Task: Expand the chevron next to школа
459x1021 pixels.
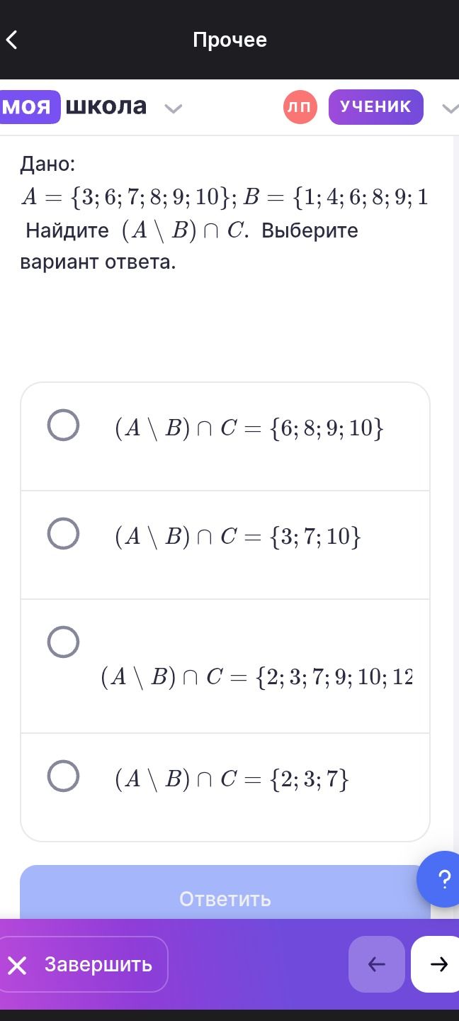Action: [174, 108]
